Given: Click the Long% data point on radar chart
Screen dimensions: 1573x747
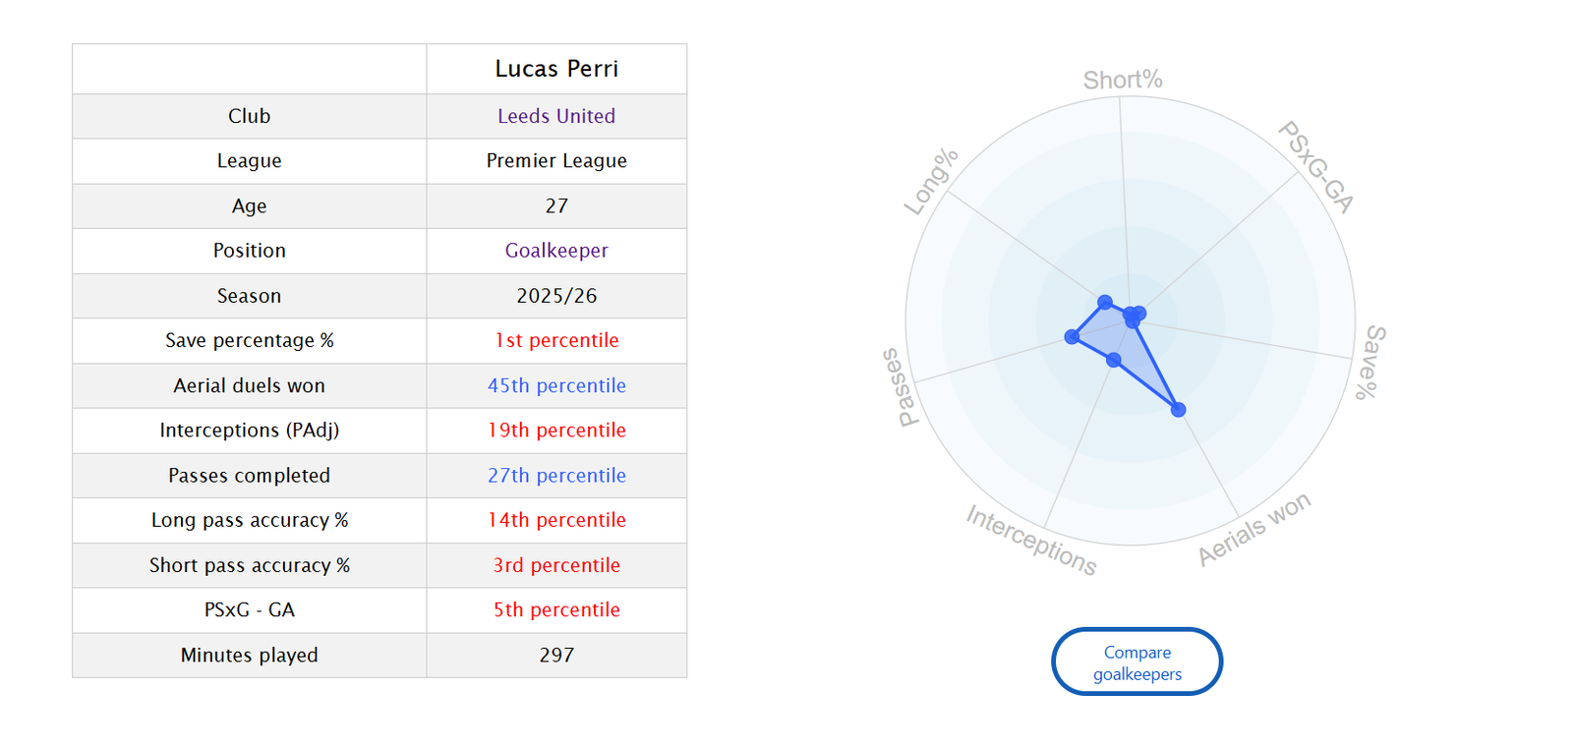Looking at the screenshot, I should [1105, 302].
